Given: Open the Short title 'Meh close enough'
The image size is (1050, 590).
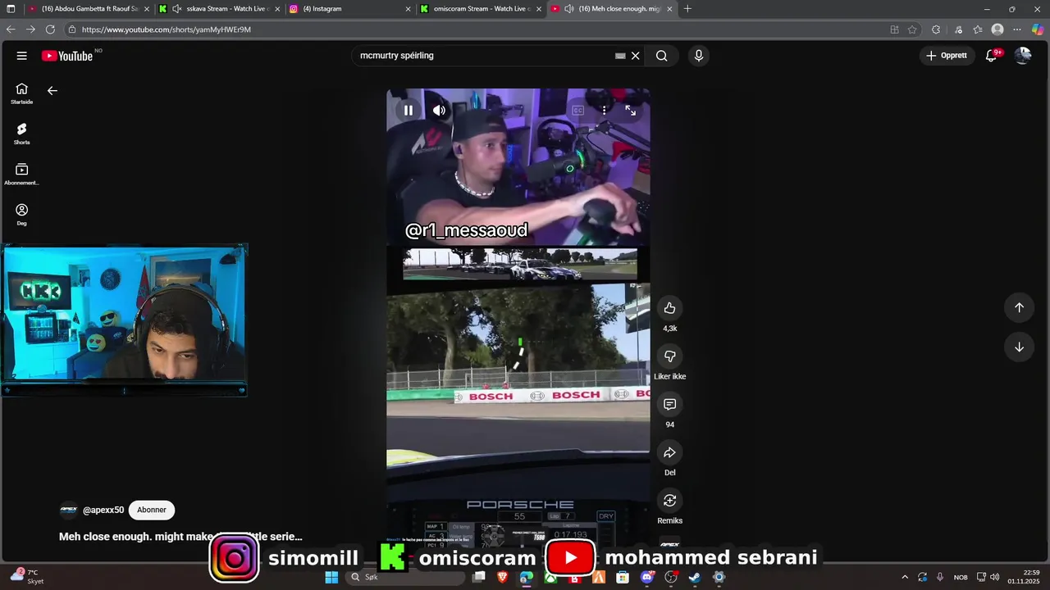Looking at the screenshot, I should (180, 537).
